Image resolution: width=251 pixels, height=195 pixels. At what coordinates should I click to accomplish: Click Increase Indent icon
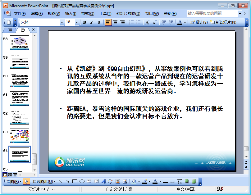[x=171, y=22]
